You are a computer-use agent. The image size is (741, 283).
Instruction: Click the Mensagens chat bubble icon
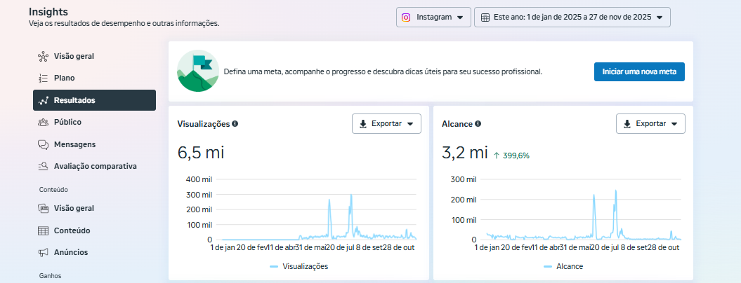coord(43,144)
